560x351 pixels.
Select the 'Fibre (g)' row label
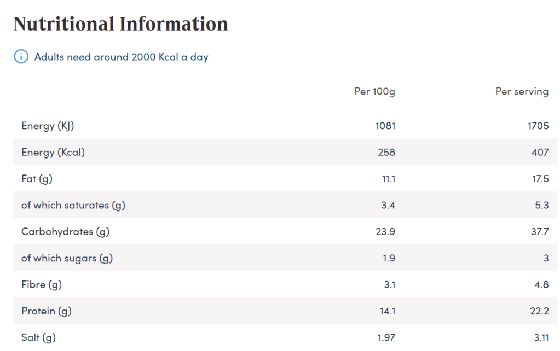(x=42, y=284)
